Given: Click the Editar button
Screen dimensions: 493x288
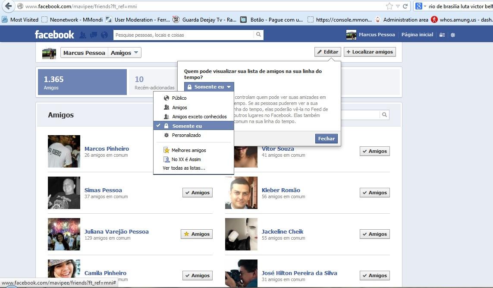Looking at the screenshot, I should coord(328,52).
